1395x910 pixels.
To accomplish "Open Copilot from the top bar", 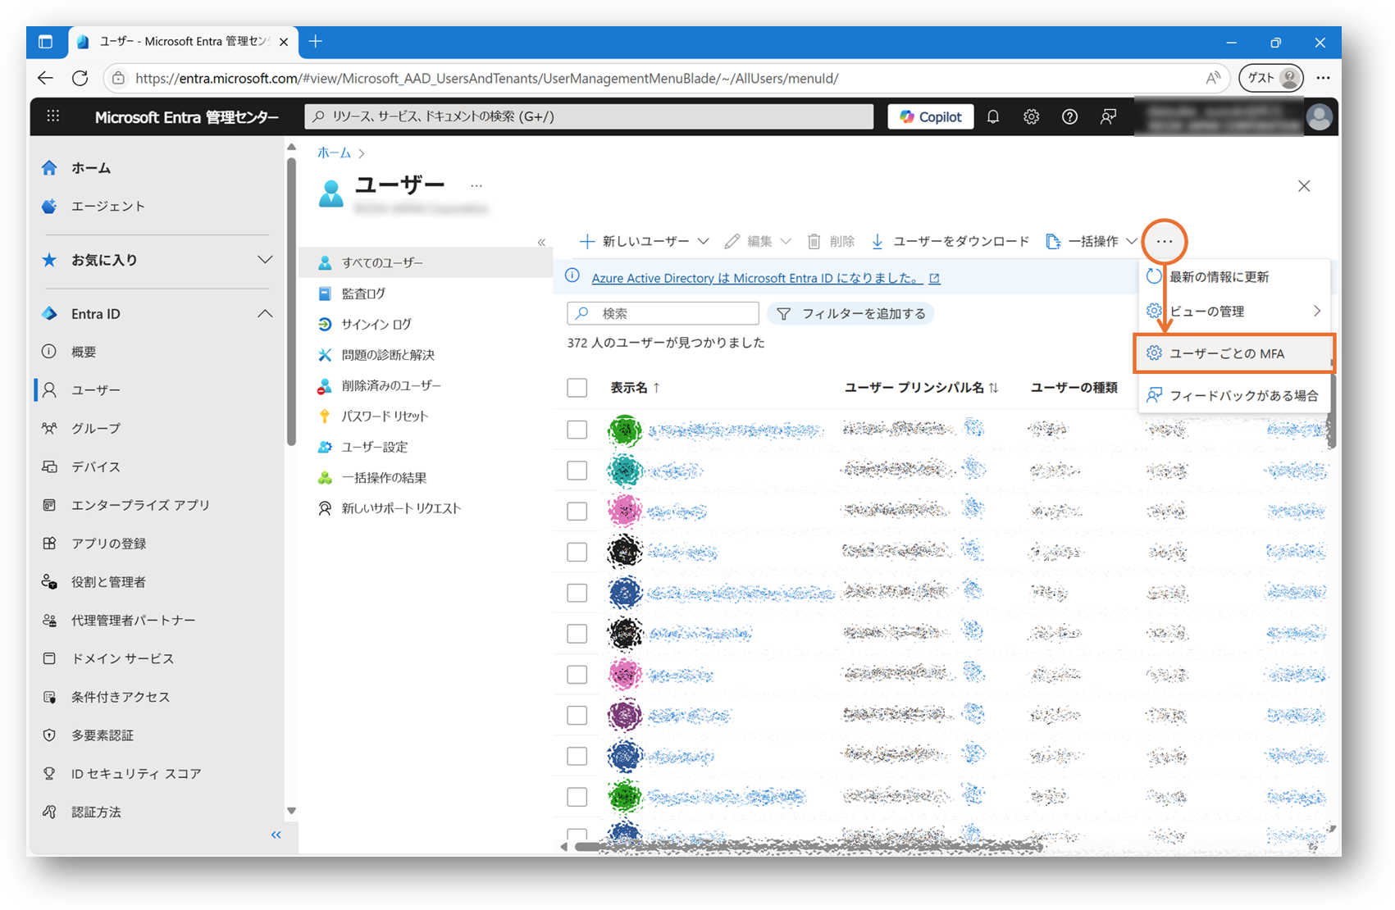I will click(931, 116).
